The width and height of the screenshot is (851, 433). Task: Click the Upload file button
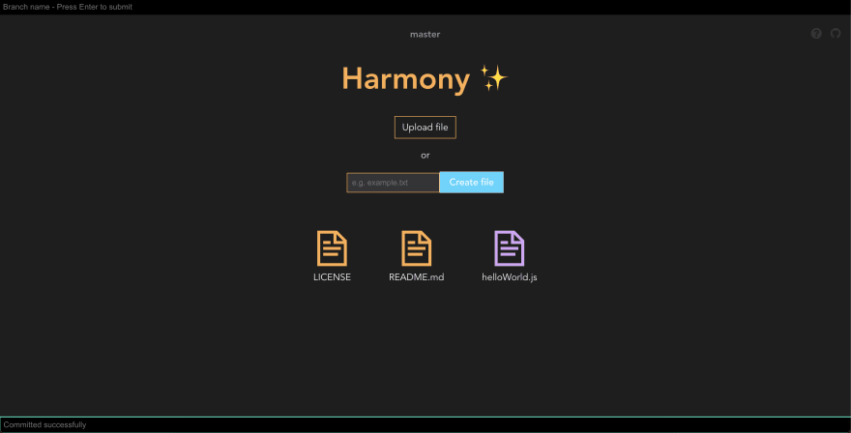(x=425, y=128)
